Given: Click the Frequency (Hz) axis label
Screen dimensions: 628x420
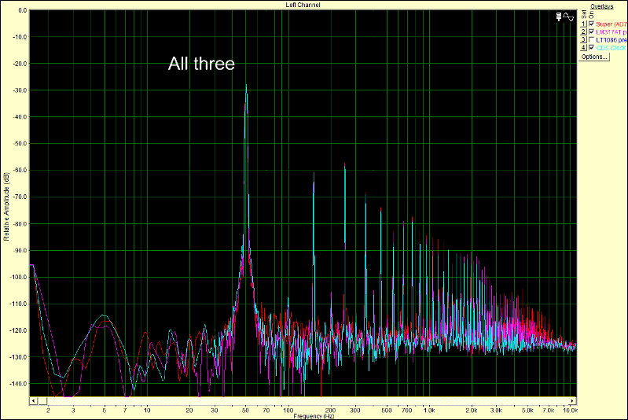Looking at the screenshot, I should [x=314, y=416].
